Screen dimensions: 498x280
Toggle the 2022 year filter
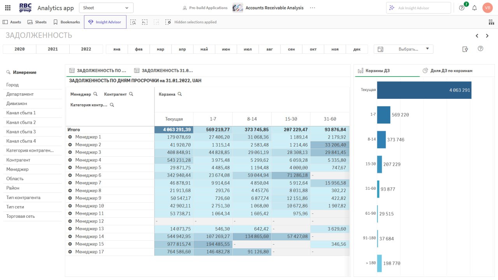coord(86,49)
